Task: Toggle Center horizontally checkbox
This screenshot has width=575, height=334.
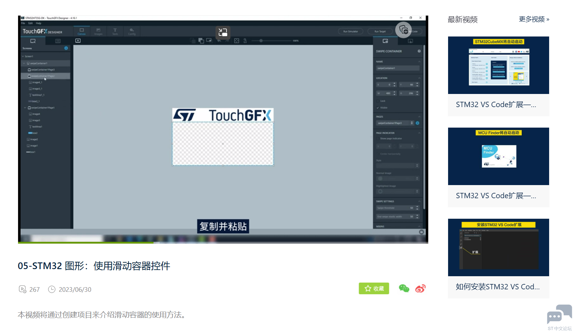Action: coord(378,154)
